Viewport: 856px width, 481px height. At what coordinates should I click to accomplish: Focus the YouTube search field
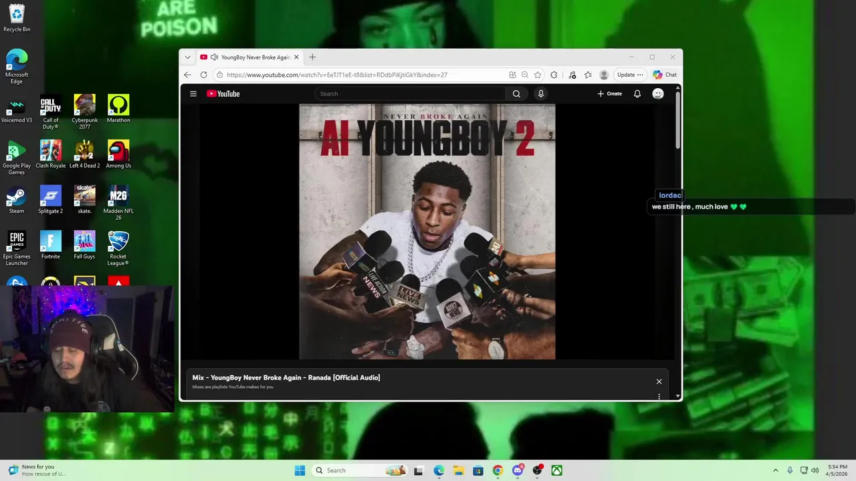[411, 94]
